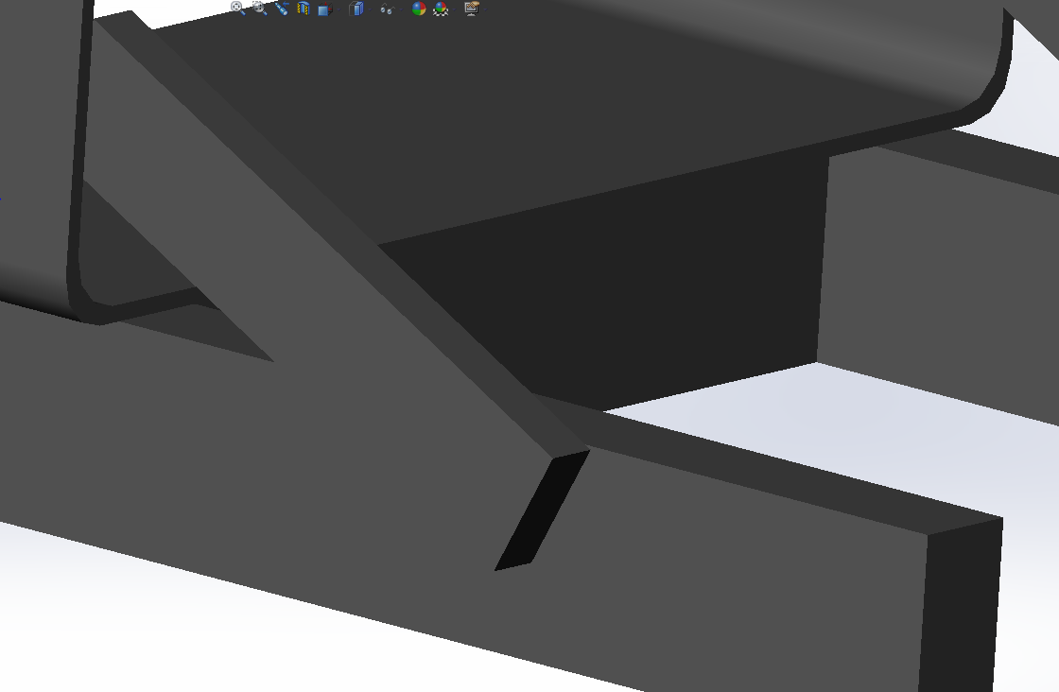Select the Zoom to Area tool
The height and width of the screenshot is (692, 1059).
[260, 9]
